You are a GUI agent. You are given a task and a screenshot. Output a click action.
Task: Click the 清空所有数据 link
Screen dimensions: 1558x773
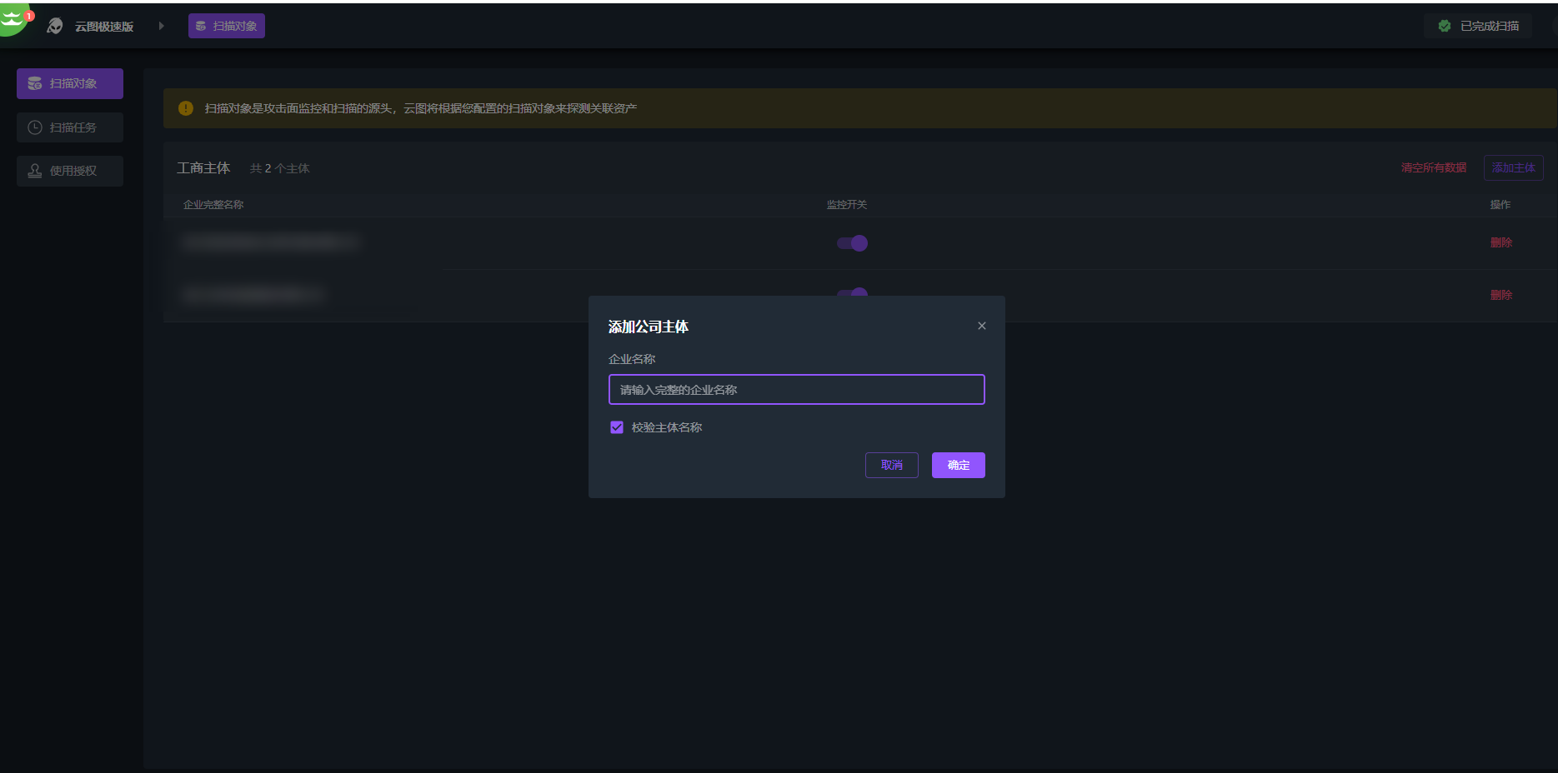coord(1433,168)
